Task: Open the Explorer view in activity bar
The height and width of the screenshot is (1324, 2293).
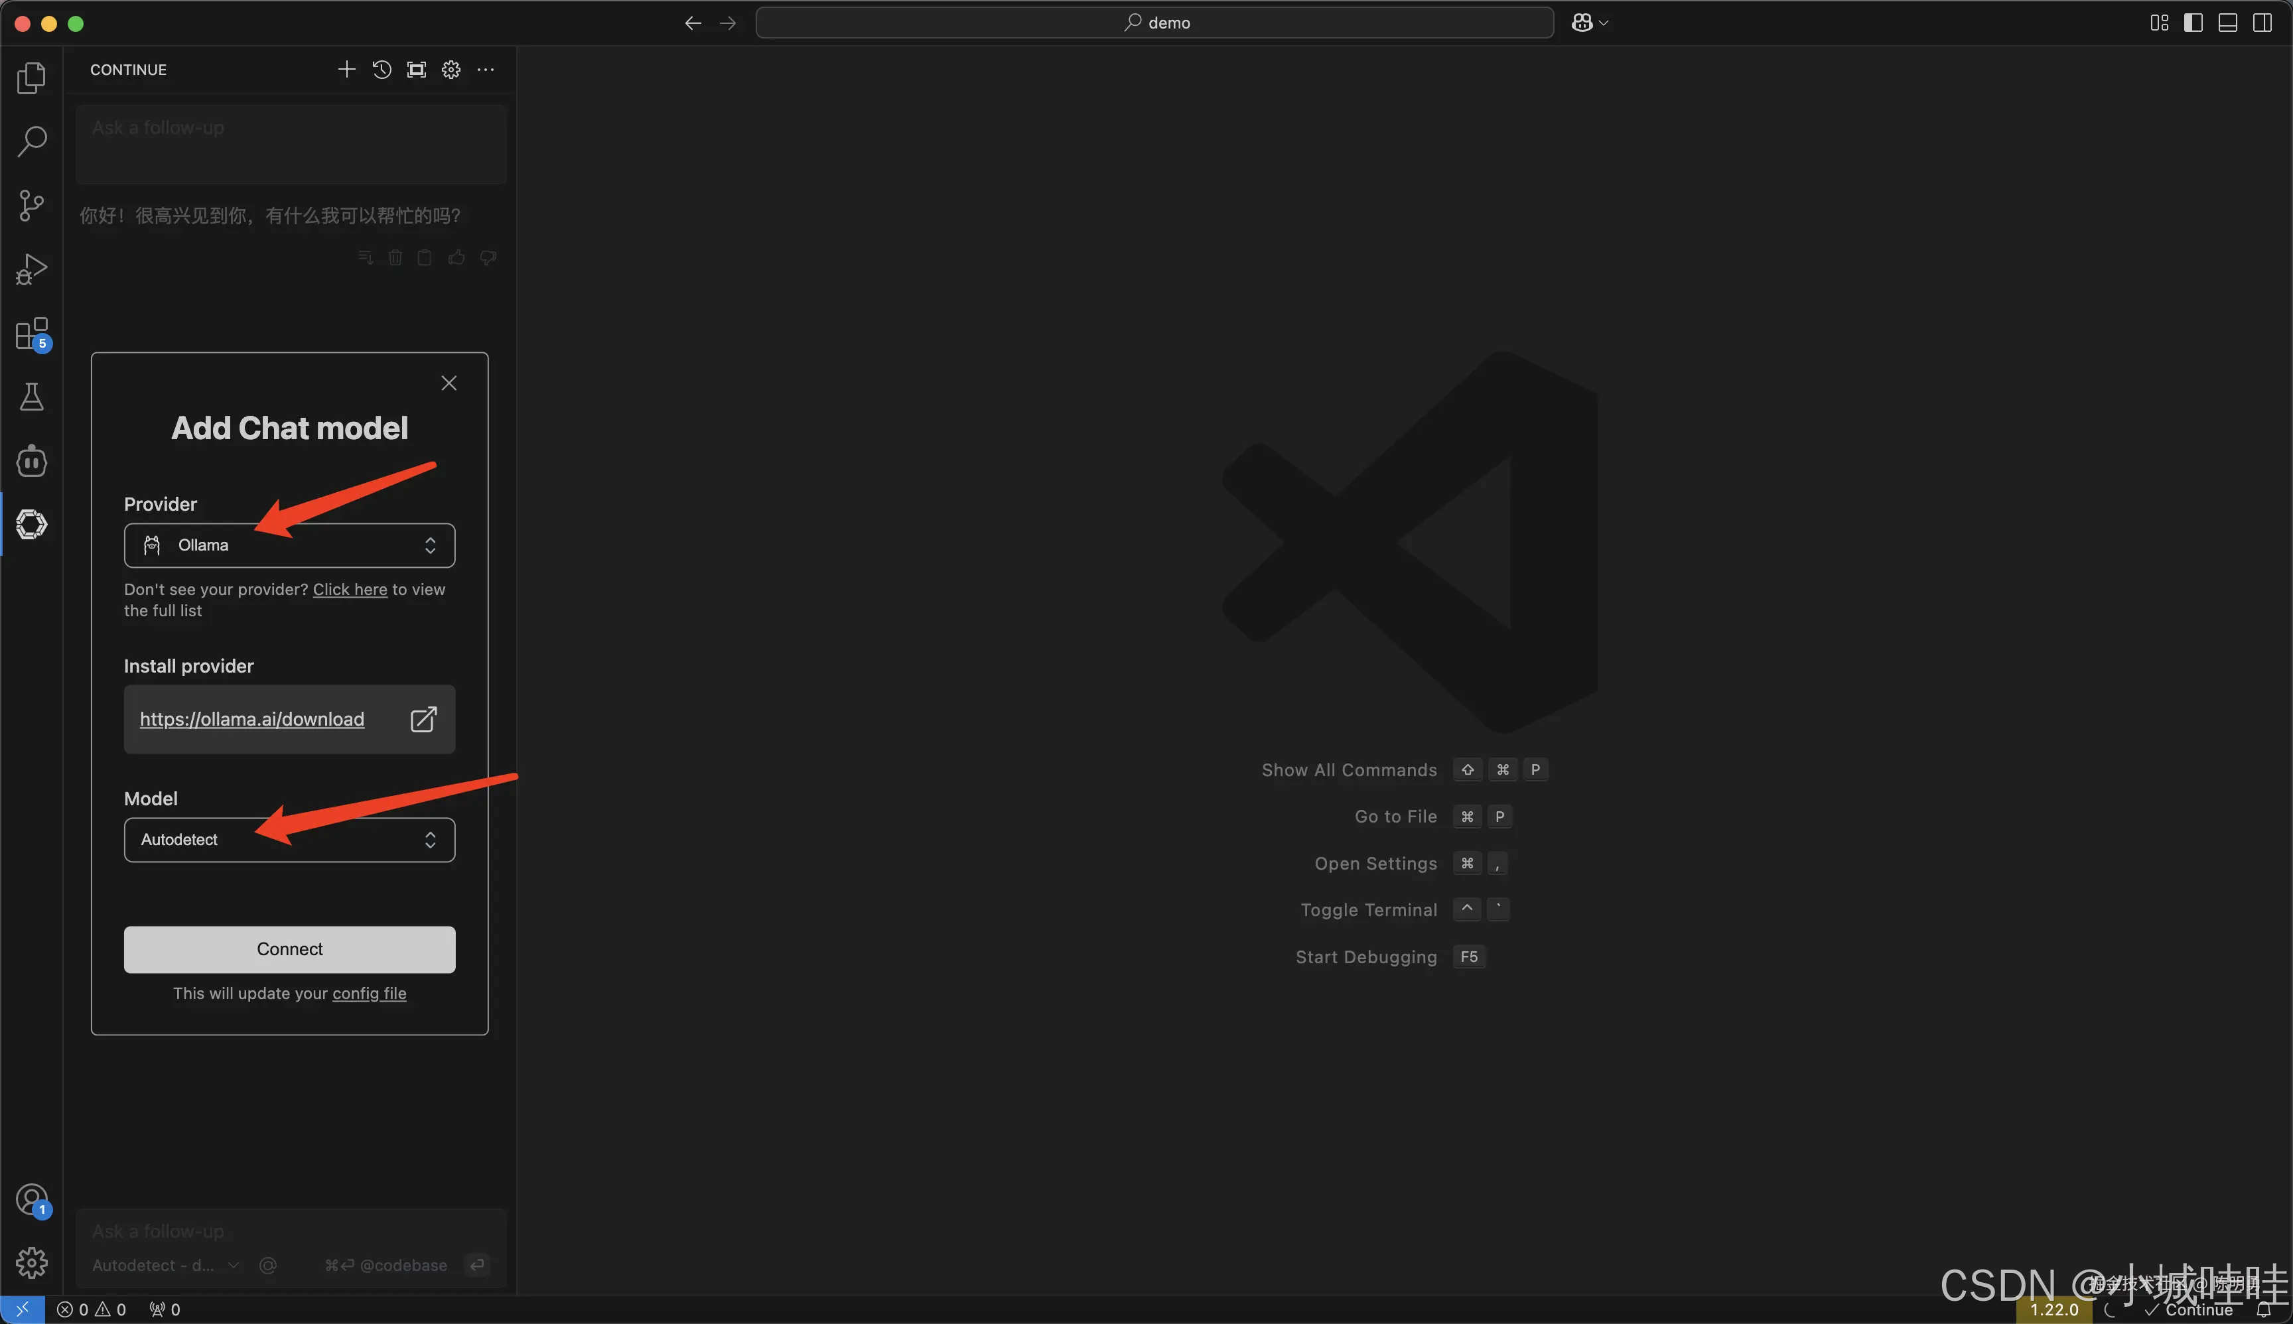Action: (32, 78)
